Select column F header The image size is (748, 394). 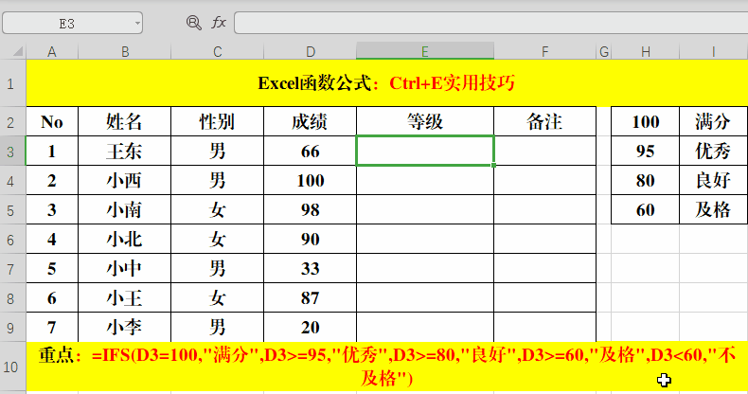[x=544, y=51]
